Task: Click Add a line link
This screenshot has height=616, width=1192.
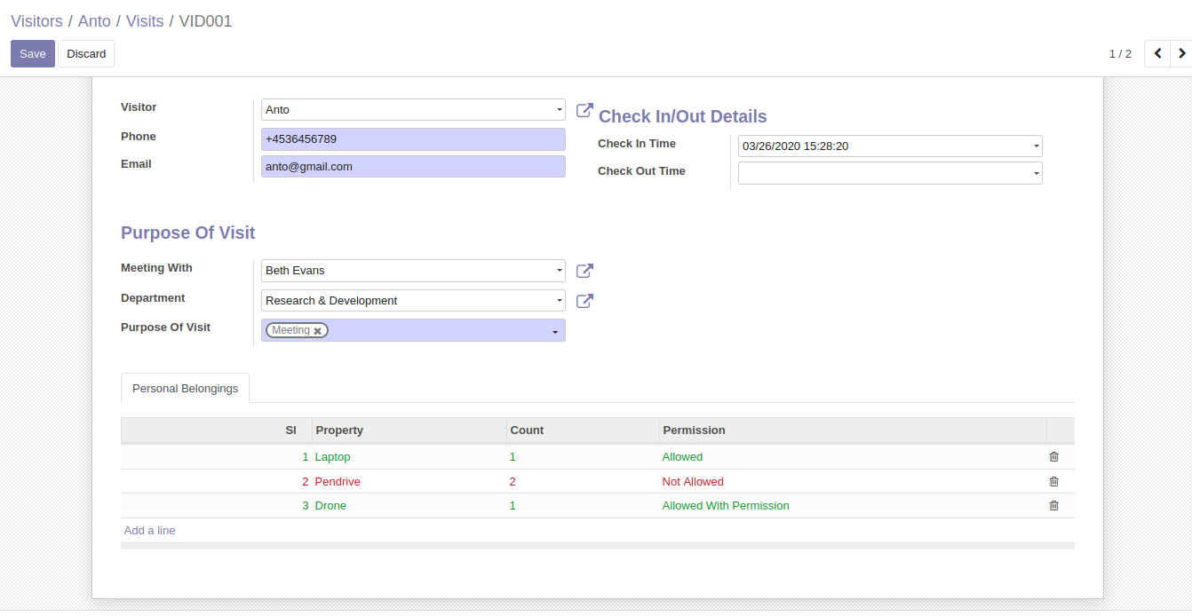Action: 149,531
